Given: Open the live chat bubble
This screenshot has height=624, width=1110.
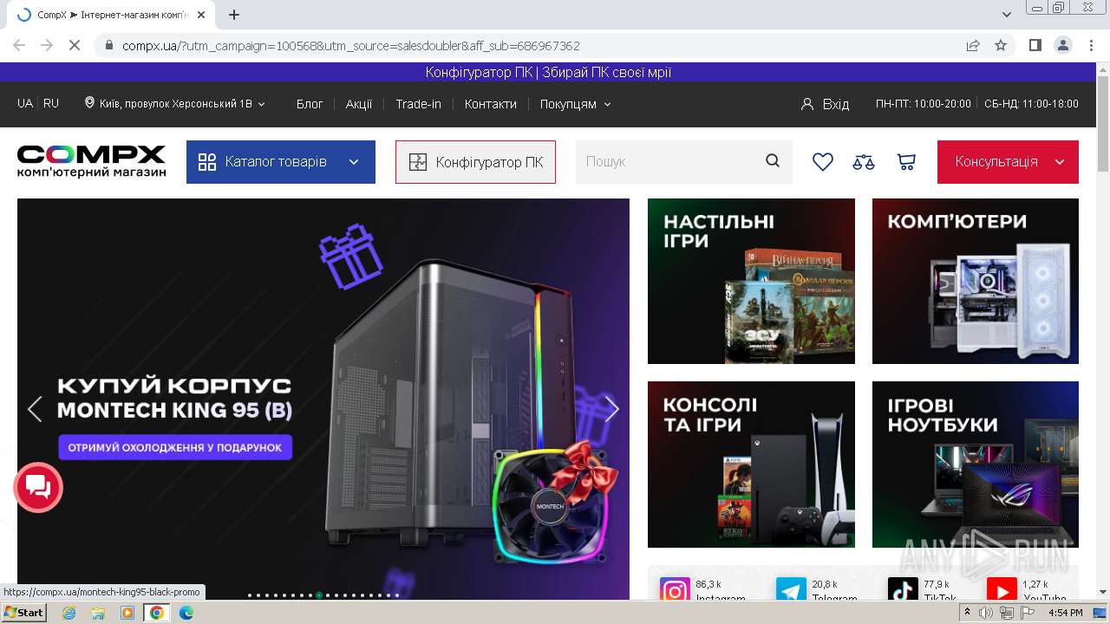Looking at the screenshot, I should tap(38, 487).
